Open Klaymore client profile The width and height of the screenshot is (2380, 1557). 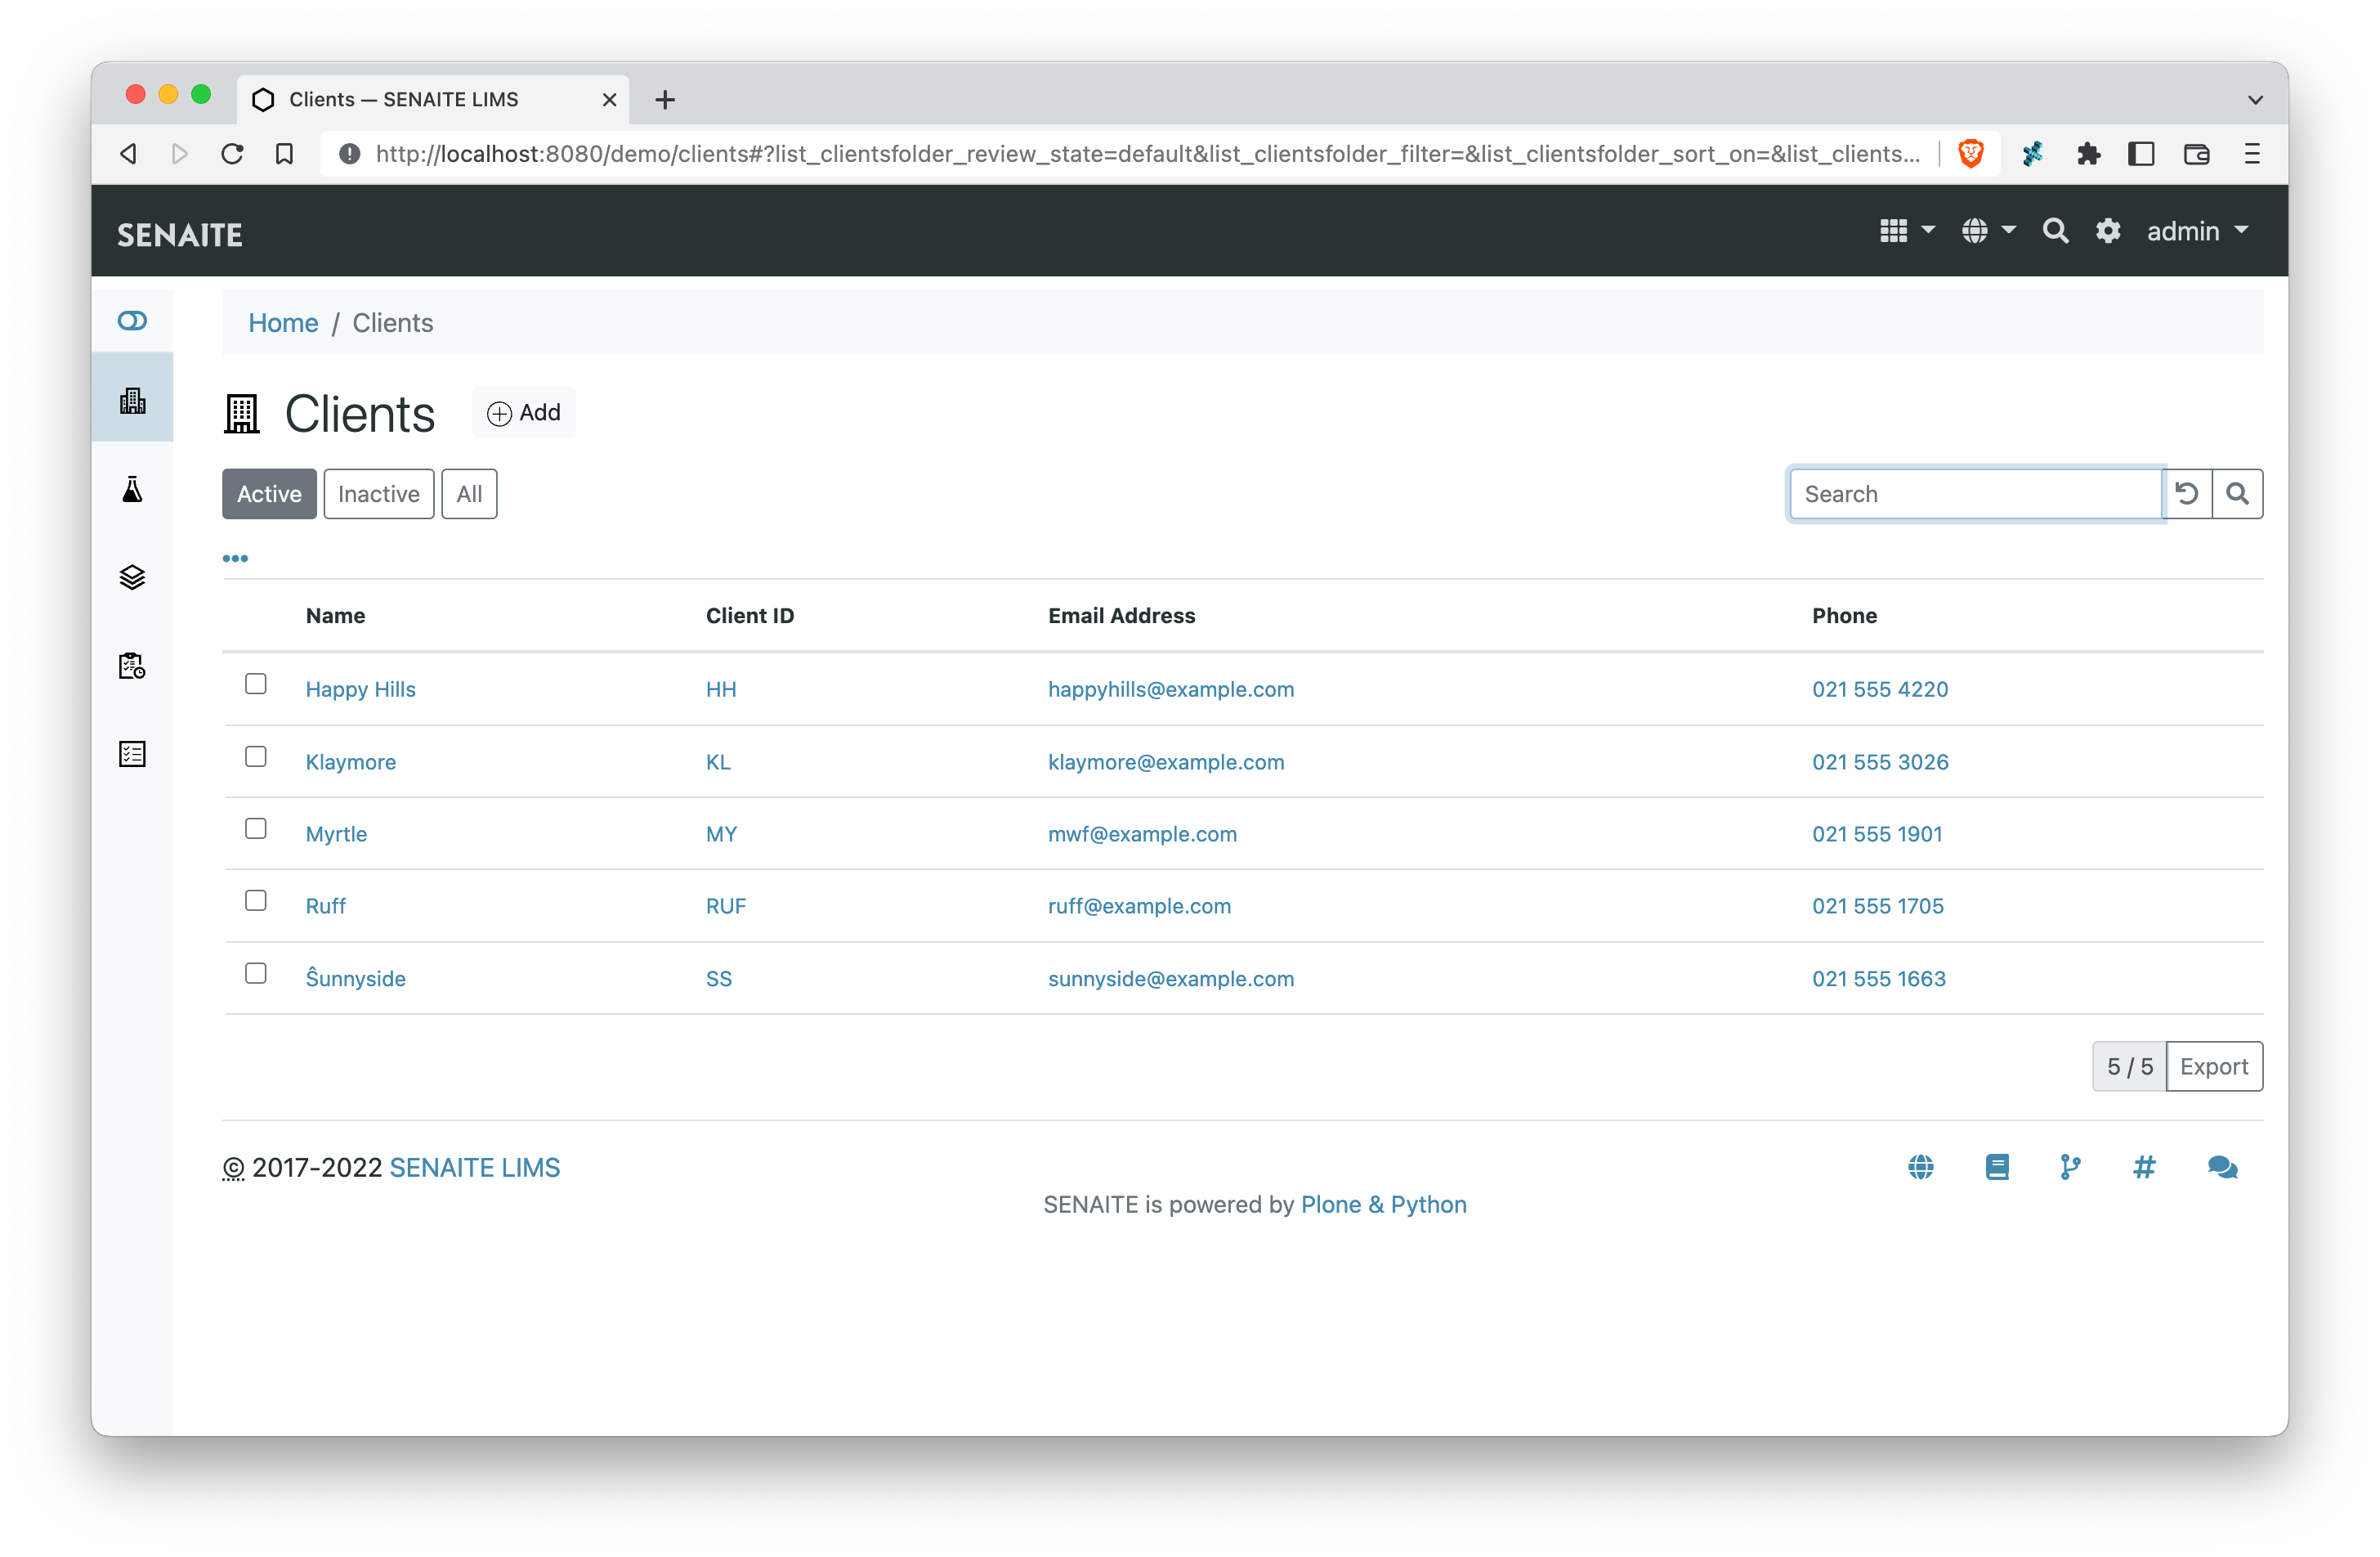[349, 760]
